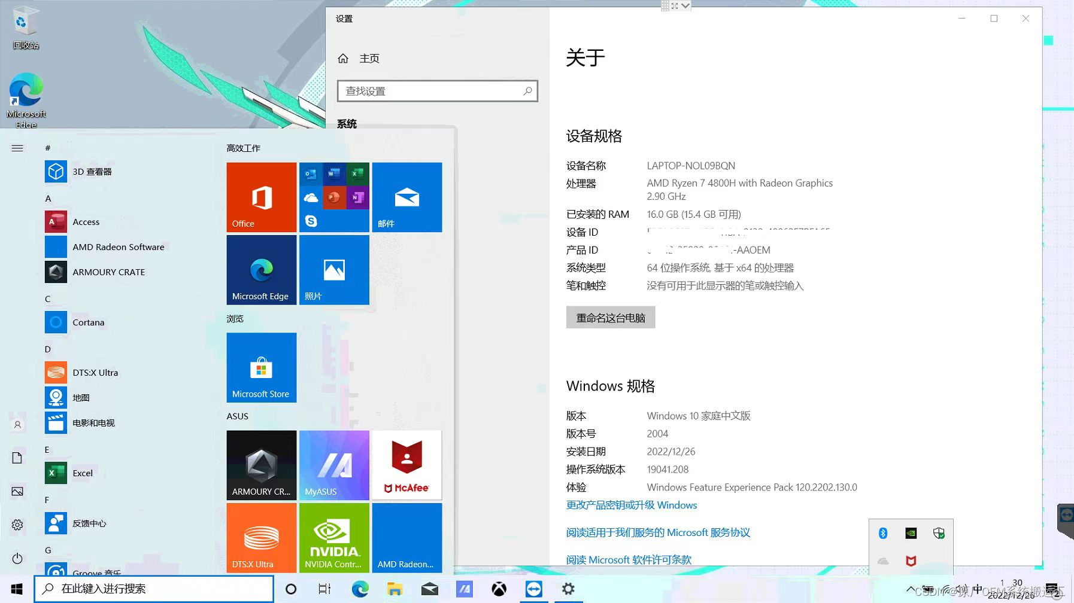Open MyASUS from the taskbar

click(464, 589)
